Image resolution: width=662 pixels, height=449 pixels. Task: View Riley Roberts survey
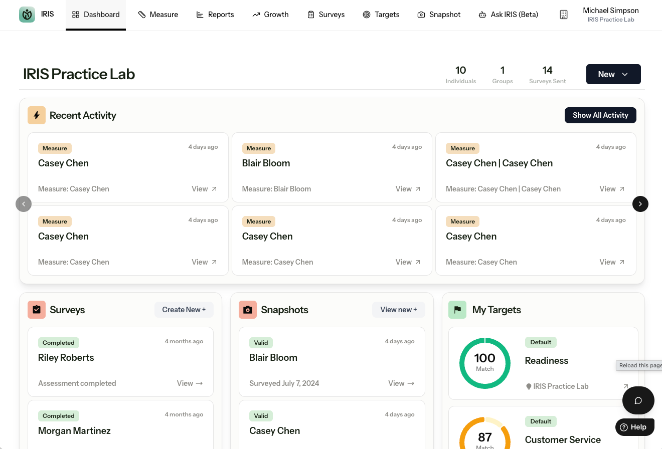click(x=190, y=383)
